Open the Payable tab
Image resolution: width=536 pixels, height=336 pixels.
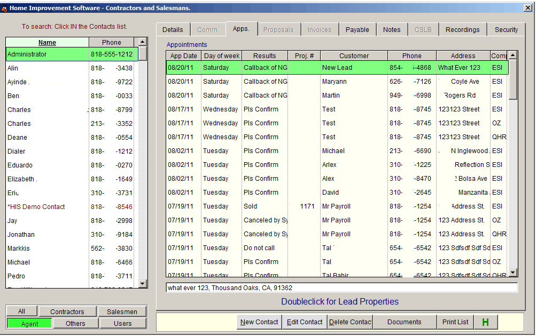357,30
